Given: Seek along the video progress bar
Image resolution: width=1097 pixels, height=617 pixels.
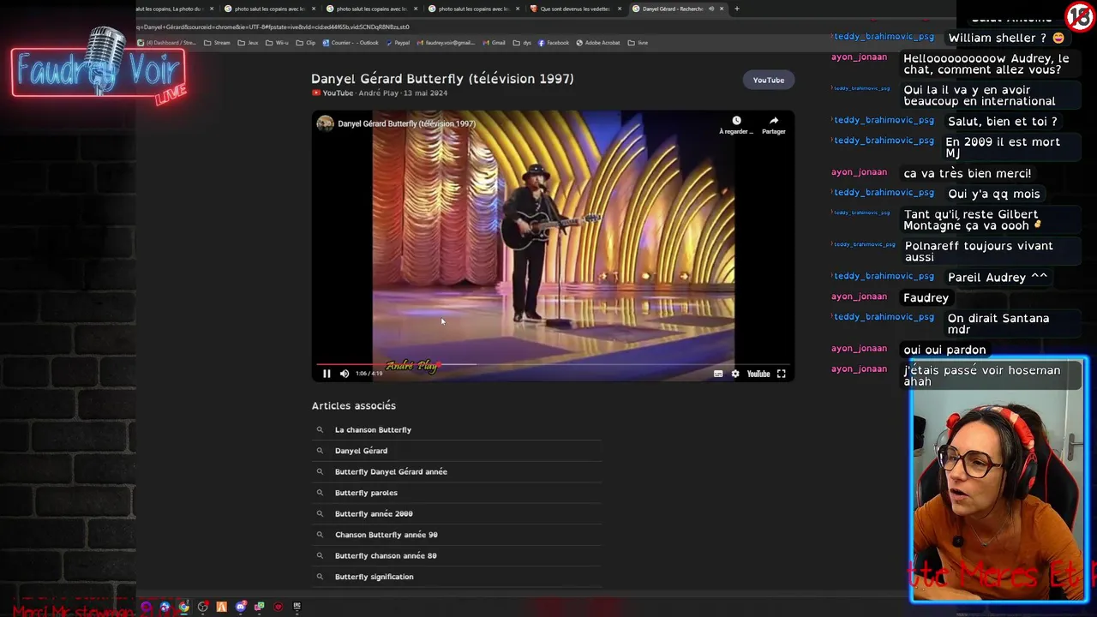Looking at the screenshot, I should point(553,364).
